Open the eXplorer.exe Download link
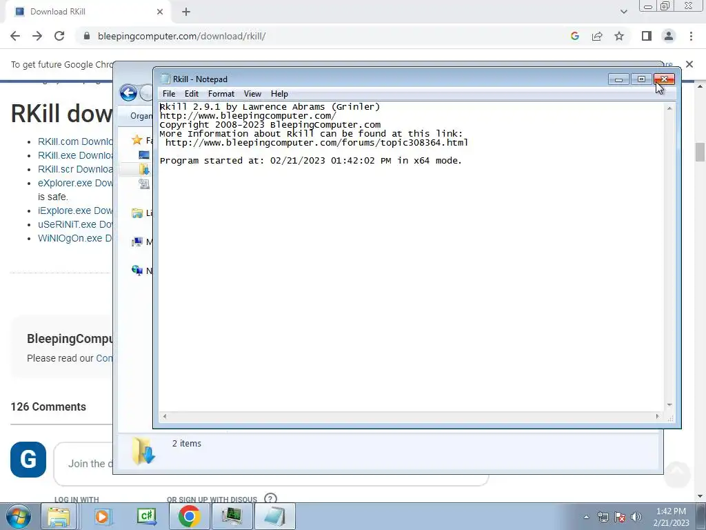This screenshot has width=706, height=530. click(75, 183)
